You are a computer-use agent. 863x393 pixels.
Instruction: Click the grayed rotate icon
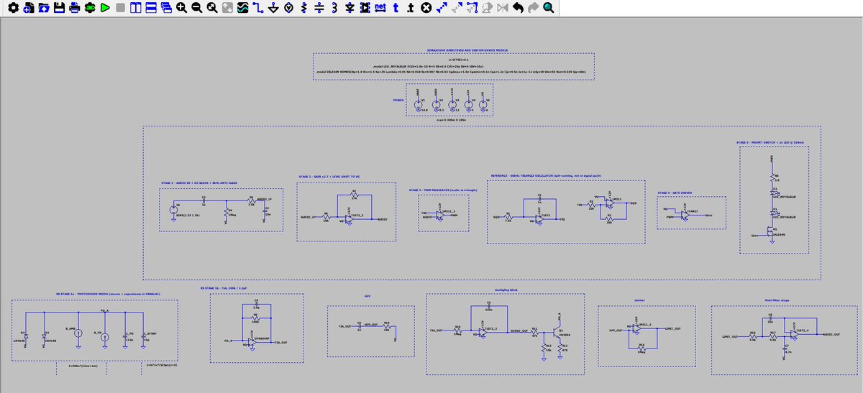[487, 8]
